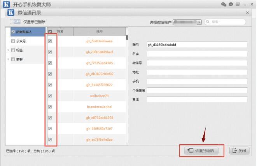257x166 pixels.
Task: Click the 地址 input field
Action: [197, 72]
